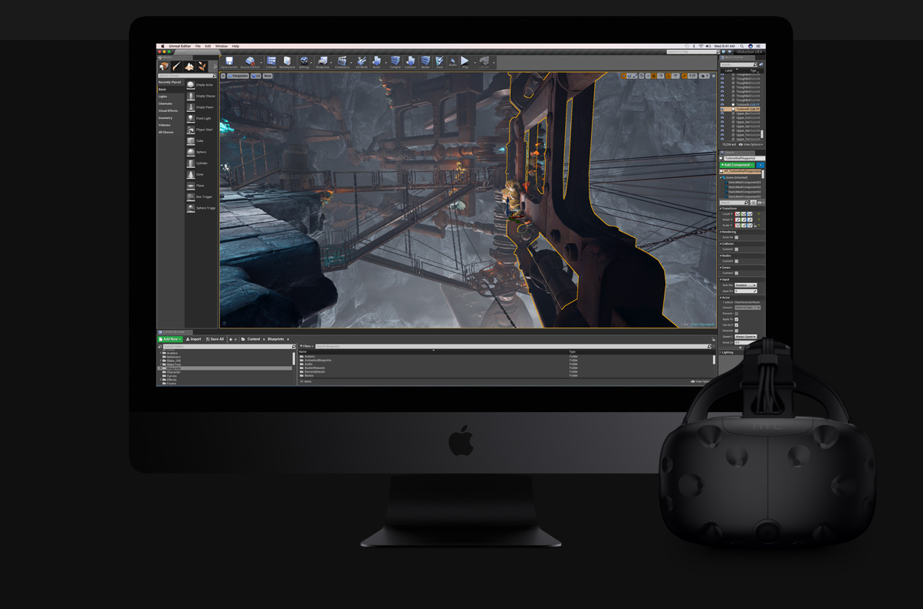Select the Player Start item
923x609 pixels.
click(202, 130)
